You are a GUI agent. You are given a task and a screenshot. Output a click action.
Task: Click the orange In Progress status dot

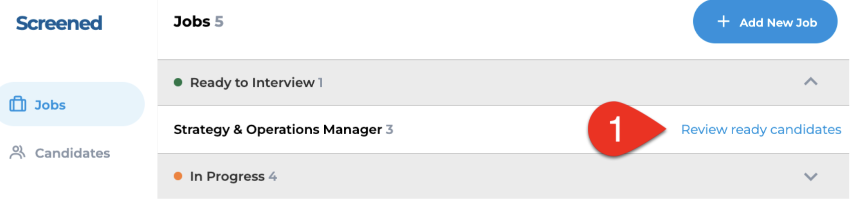coord(178,176)
